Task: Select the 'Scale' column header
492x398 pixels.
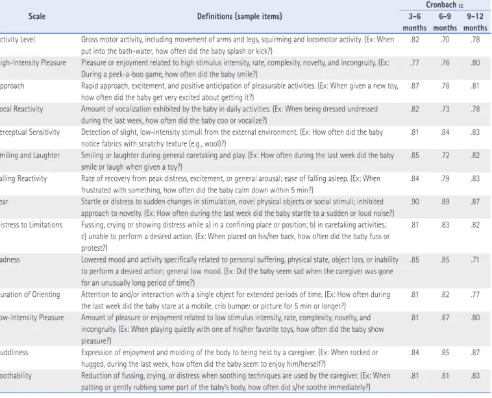Action: [x=37, y=16]
